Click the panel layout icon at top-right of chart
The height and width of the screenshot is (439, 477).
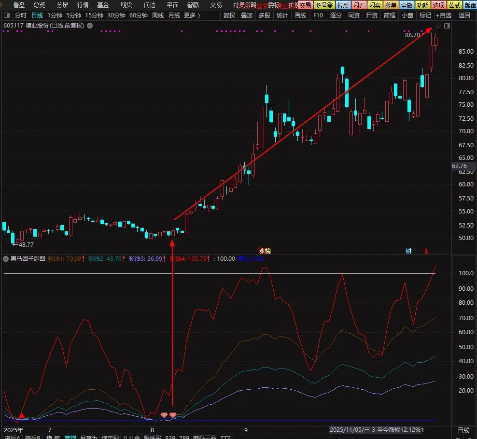click(x=447, y=26)
